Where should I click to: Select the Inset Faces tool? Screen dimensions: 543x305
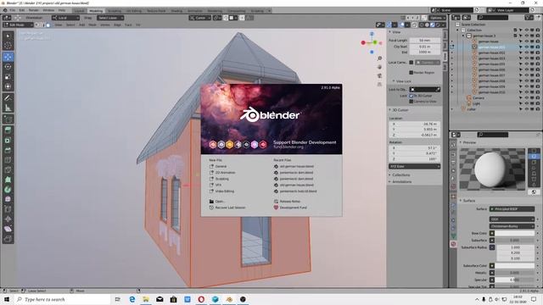point(8,141)
